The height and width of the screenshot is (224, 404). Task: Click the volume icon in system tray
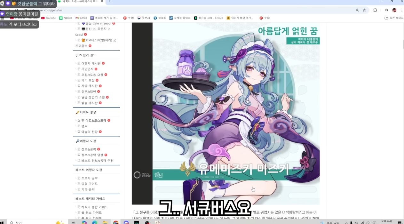[356, 222]
